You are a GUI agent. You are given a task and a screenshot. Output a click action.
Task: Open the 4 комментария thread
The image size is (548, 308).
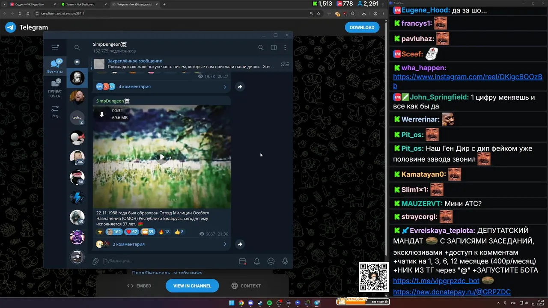click(162, 86)
